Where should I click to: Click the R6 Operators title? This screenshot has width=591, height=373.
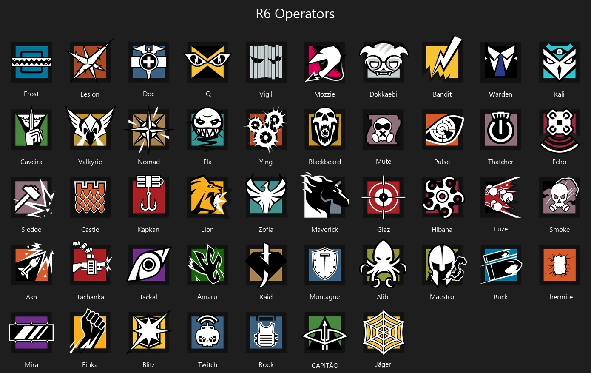295,14
